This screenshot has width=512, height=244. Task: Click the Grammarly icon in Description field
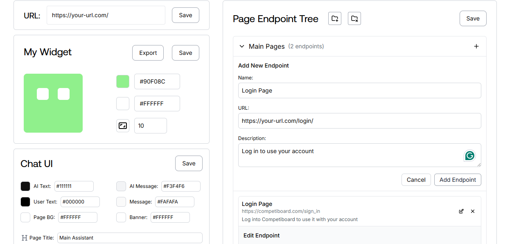tap(470, 156)
